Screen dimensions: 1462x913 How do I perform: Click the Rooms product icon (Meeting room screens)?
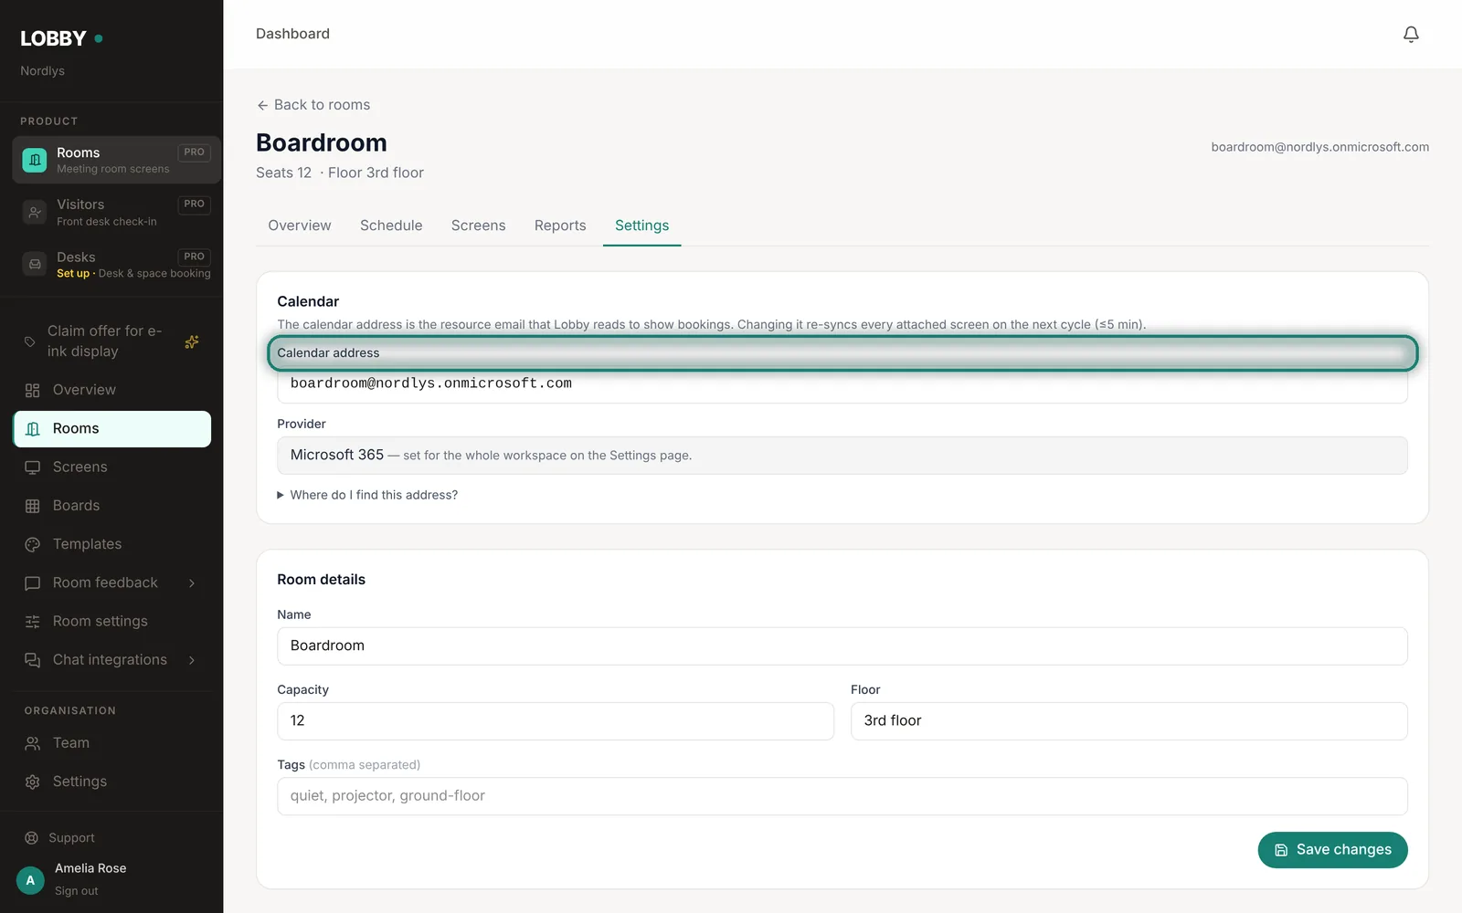point(35,160)
